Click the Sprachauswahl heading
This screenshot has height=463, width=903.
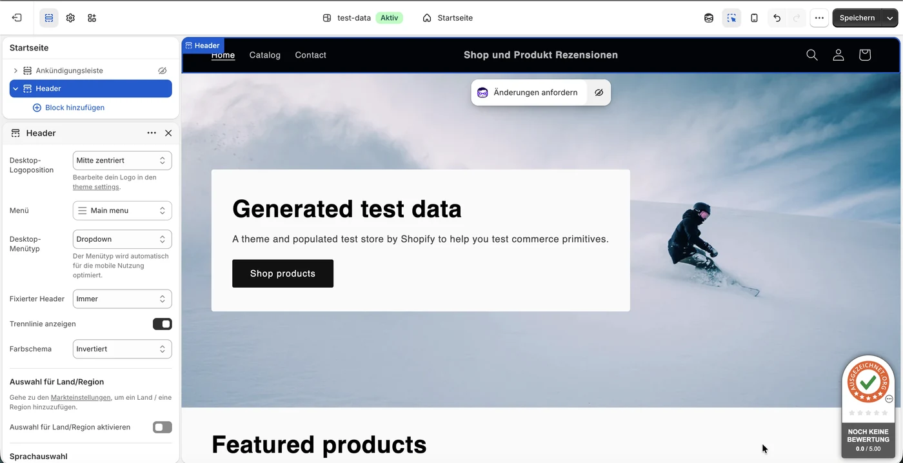pyautogui.click(x=39, y=457)
